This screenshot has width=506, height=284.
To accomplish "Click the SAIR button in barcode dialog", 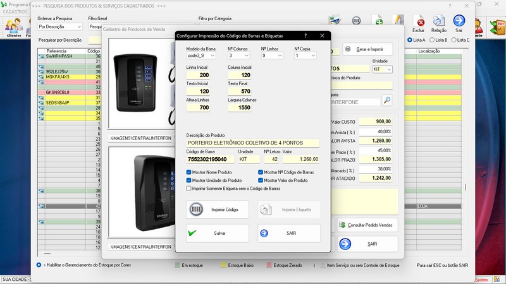I will click(289, 233).
